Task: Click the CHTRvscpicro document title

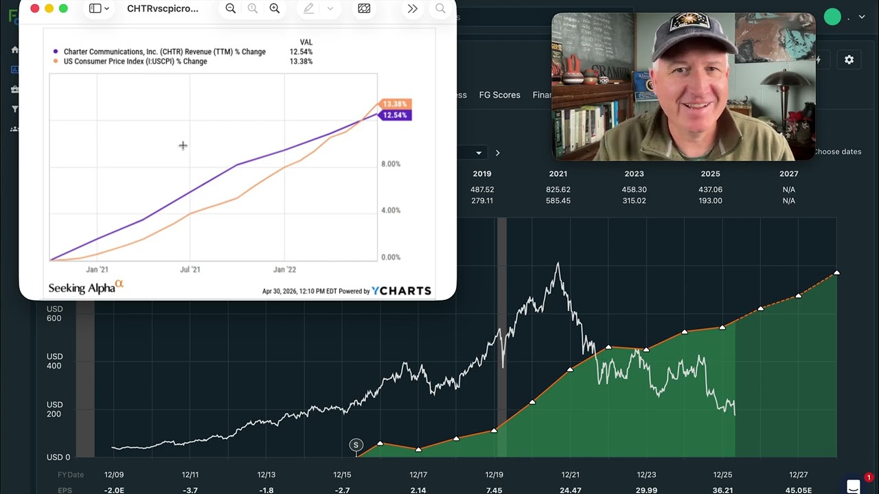Action: [163, 8]
